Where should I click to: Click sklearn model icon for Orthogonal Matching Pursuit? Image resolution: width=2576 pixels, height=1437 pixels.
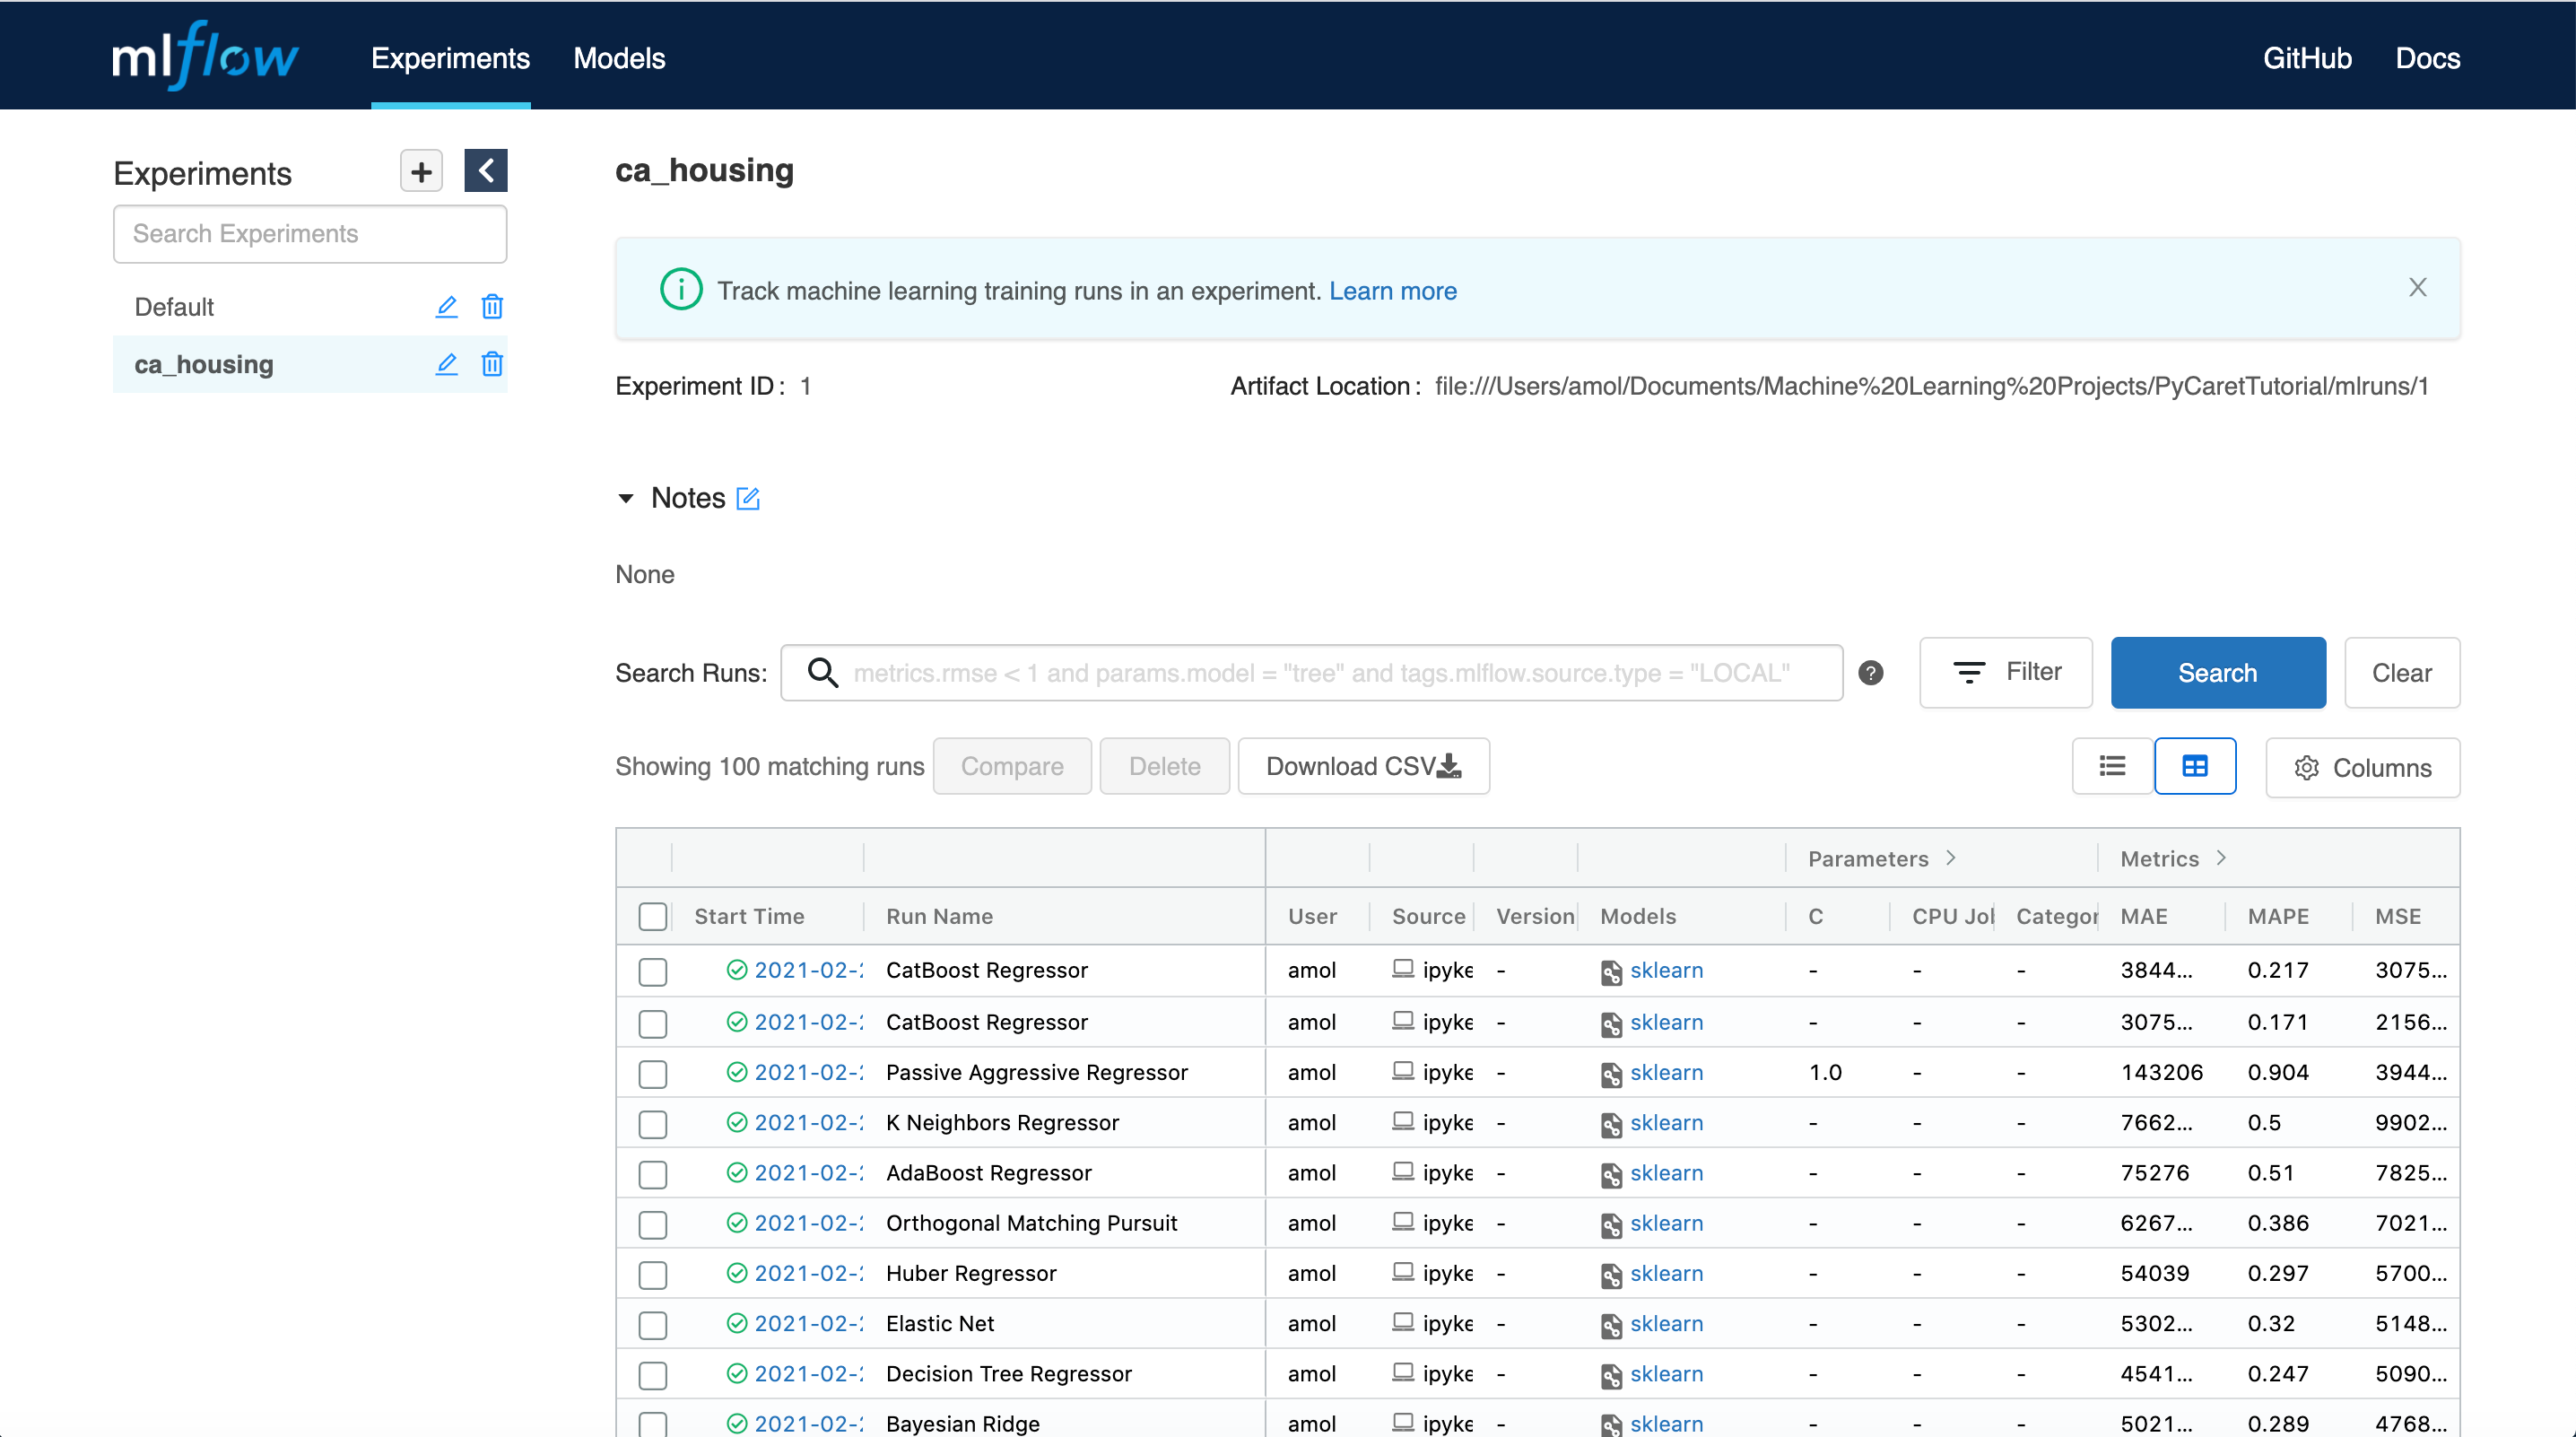click(x=1611, y=1225)
